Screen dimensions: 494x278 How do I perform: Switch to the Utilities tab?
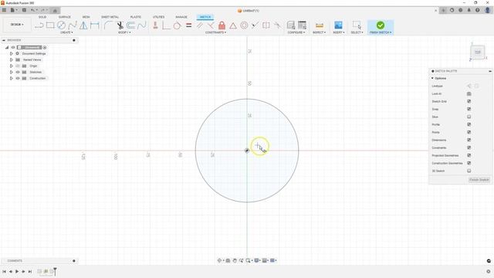pos(158,17)
